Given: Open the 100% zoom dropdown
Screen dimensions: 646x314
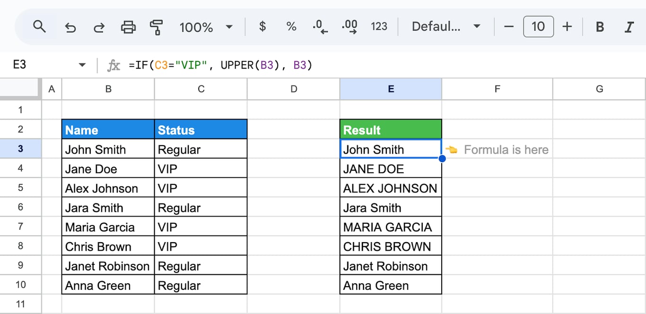Looking at the screenshot, I should 206,27.
